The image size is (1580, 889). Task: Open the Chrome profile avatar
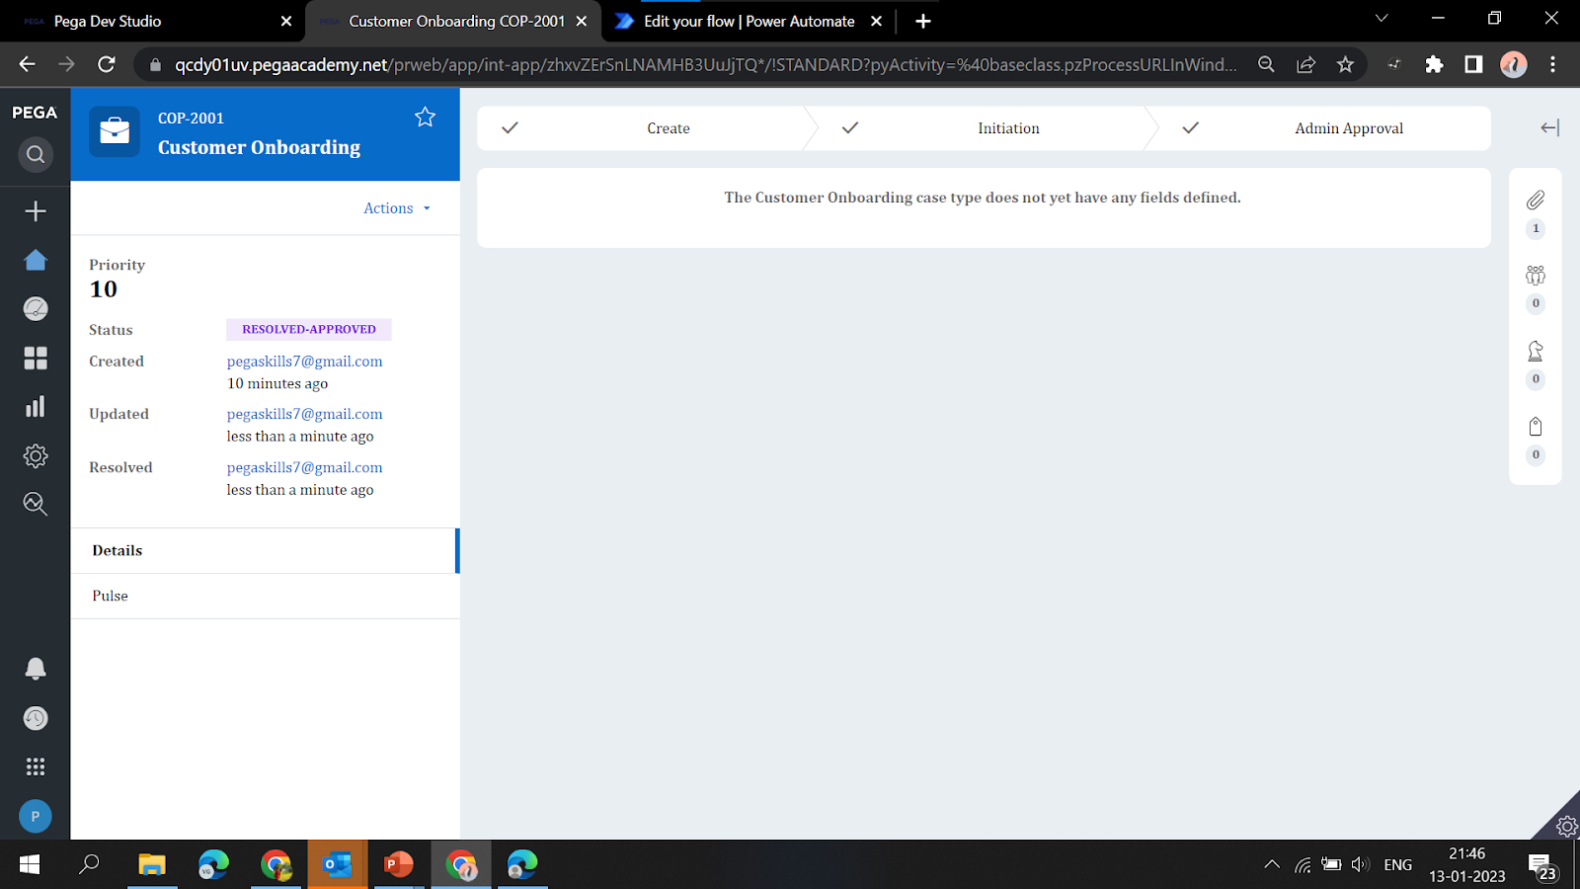pyautogui.click(x=1514, y=64)
